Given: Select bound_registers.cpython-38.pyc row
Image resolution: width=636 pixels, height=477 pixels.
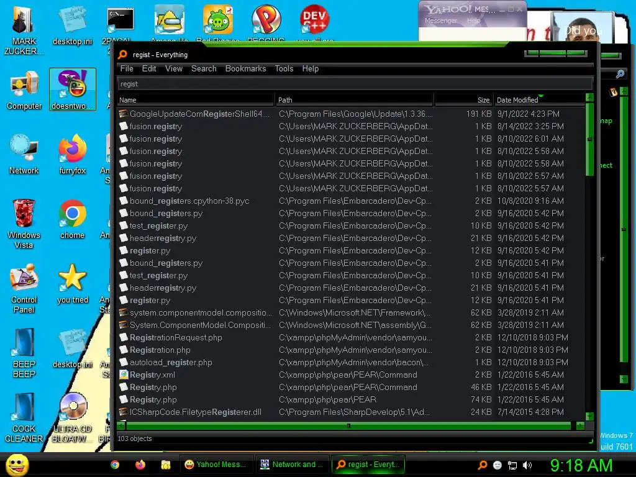Looking at the screenshot, I should point(352,201).
